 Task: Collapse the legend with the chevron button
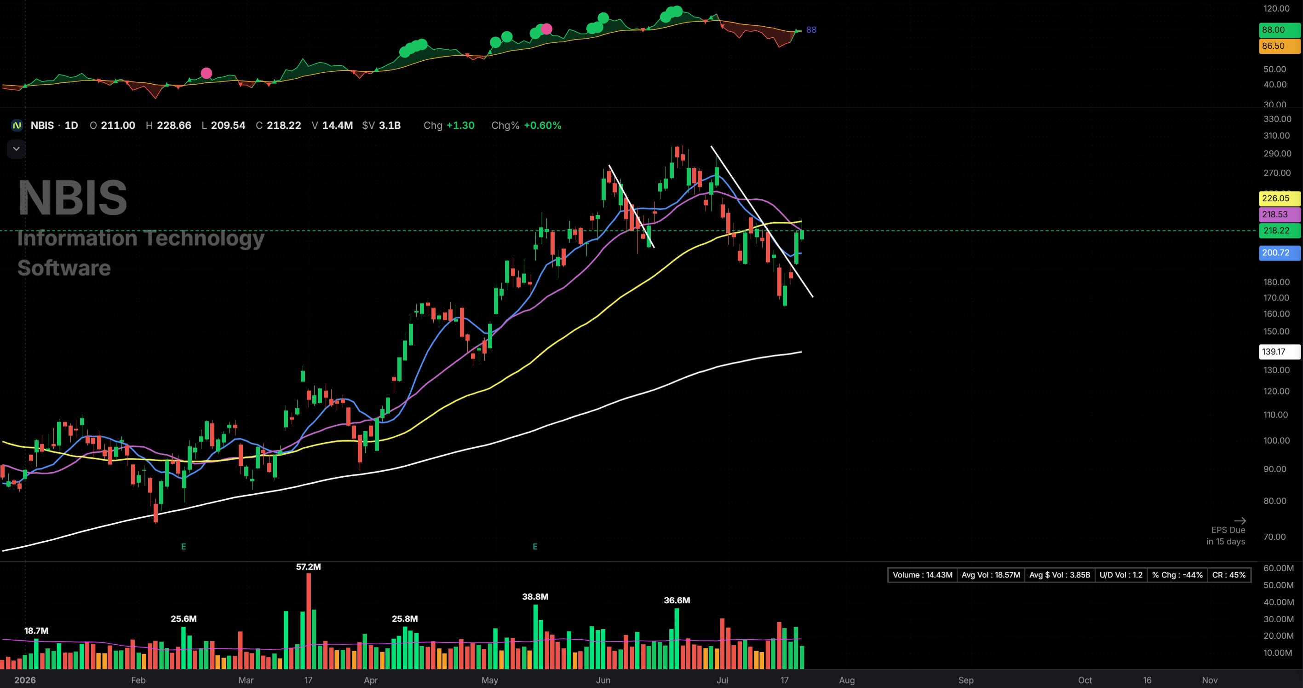tap(16, 149)
